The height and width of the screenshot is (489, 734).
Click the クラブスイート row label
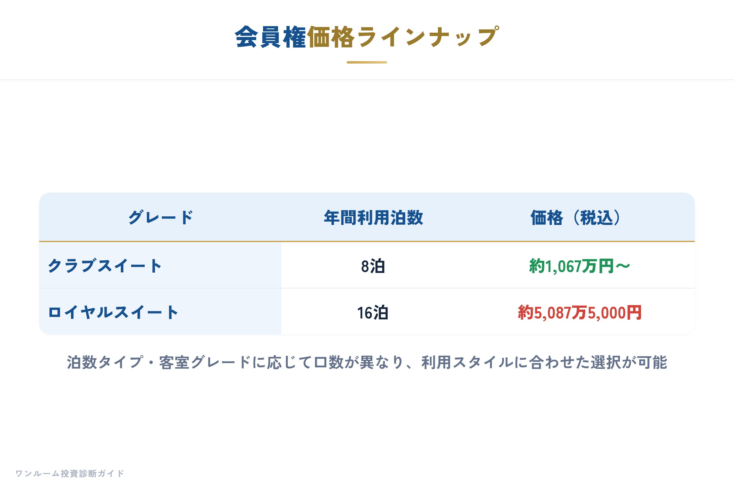pyautogui.click(x=105, y=266)
